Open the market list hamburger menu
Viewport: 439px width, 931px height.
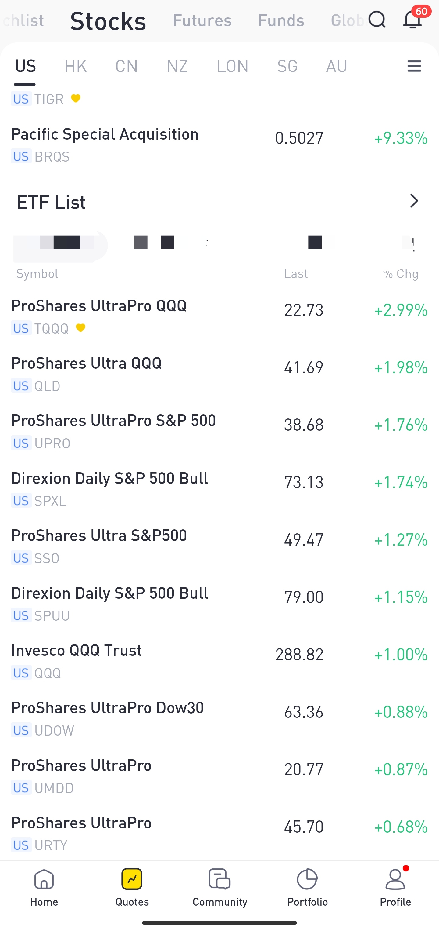414,66
